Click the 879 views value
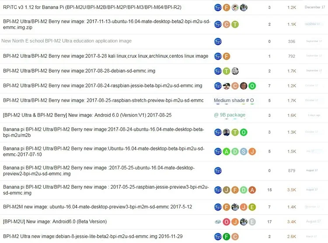 point(291,171)
